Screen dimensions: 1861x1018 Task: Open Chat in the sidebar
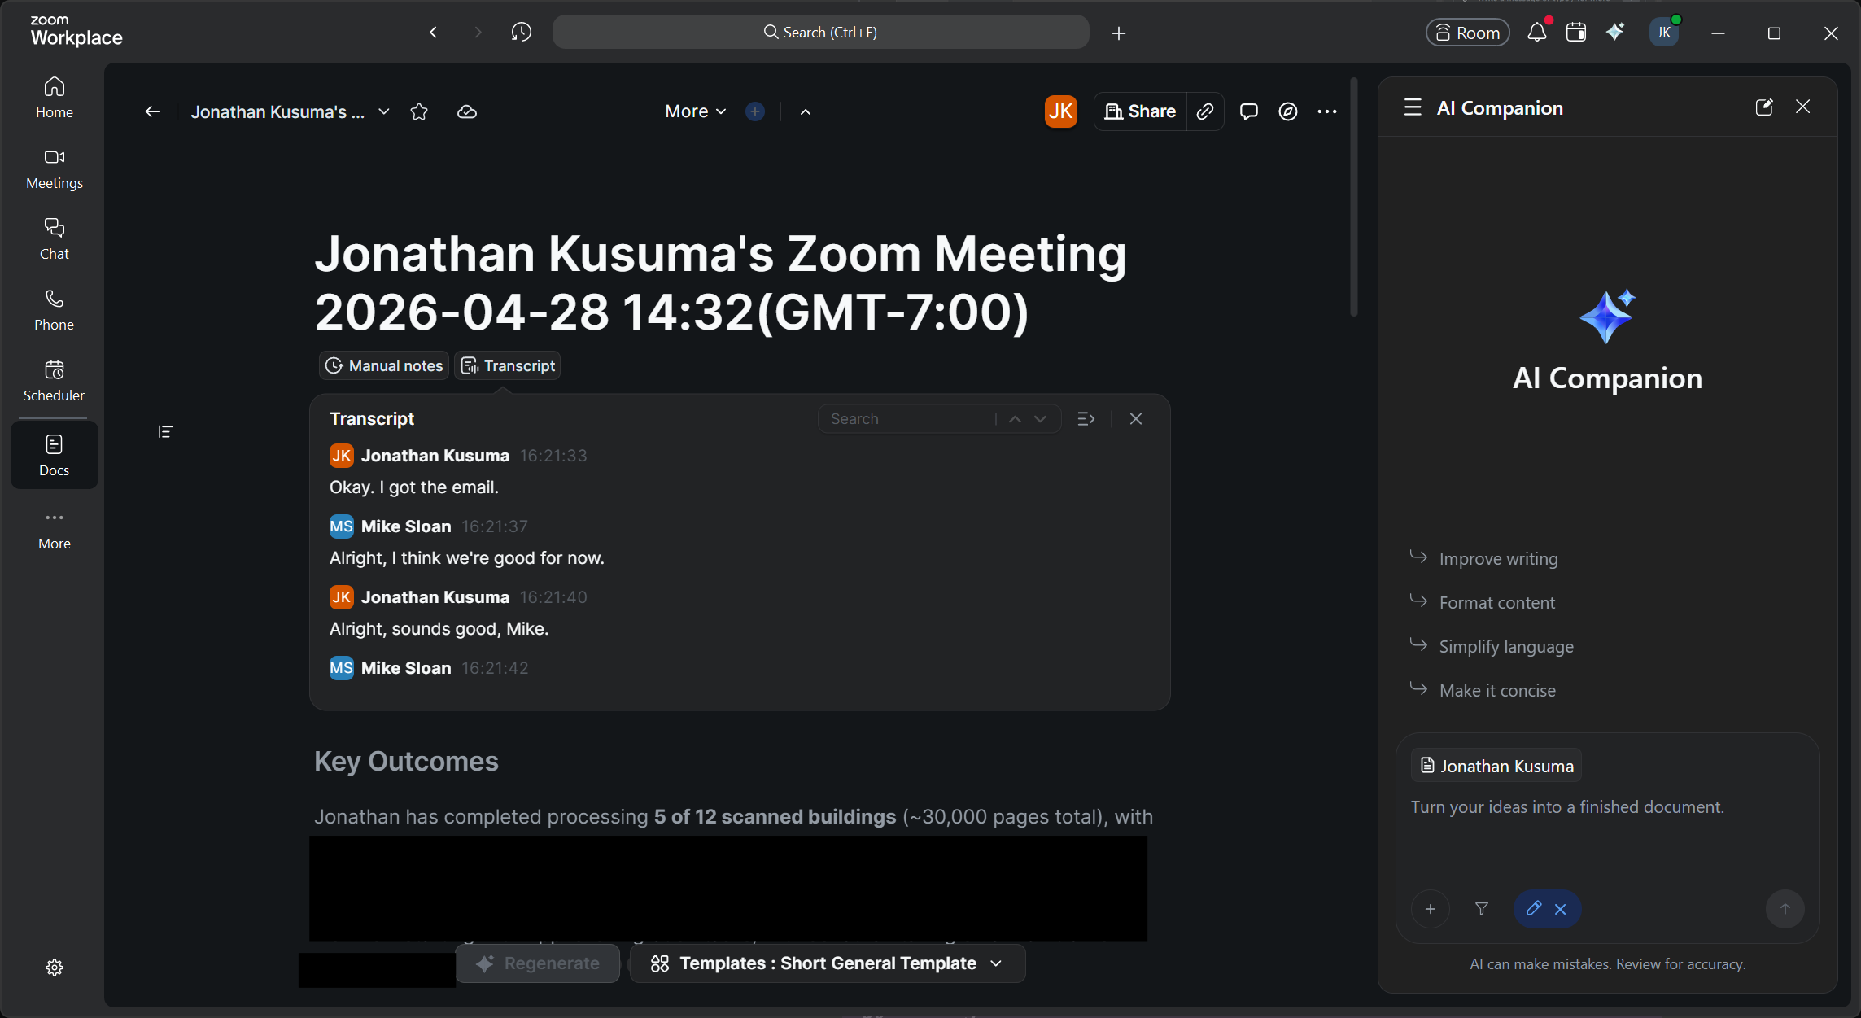click(x=54, y=238)
